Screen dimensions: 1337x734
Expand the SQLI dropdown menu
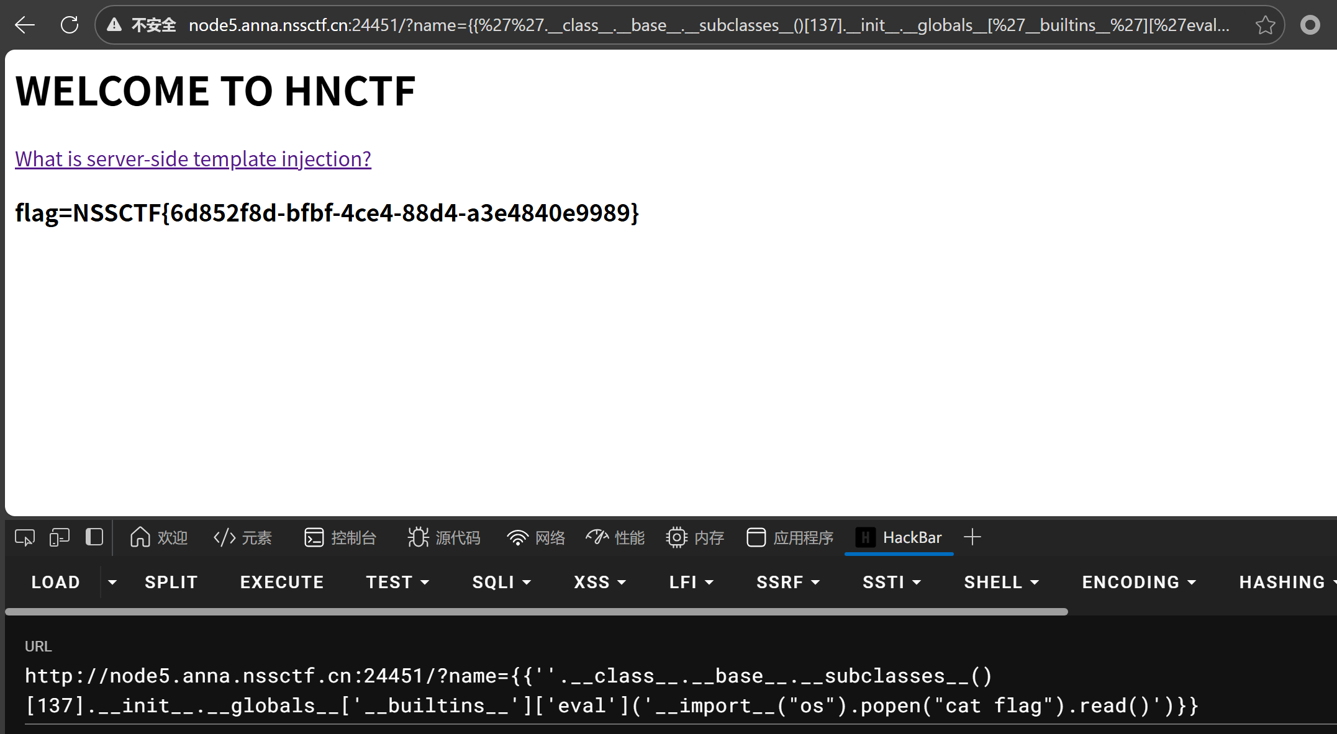(501, 582)
